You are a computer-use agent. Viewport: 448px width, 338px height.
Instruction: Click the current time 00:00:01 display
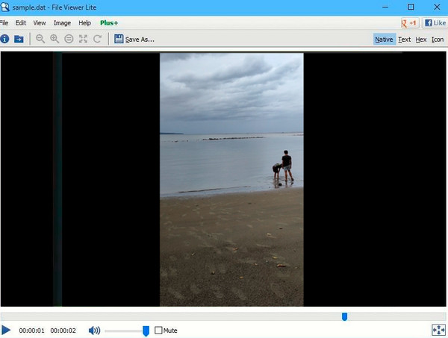coord(31,331)
